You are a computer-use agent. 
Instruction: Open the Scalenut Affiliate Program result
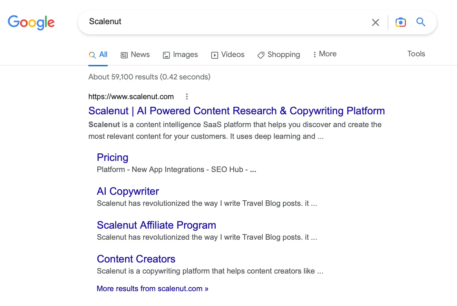(156, 225)
